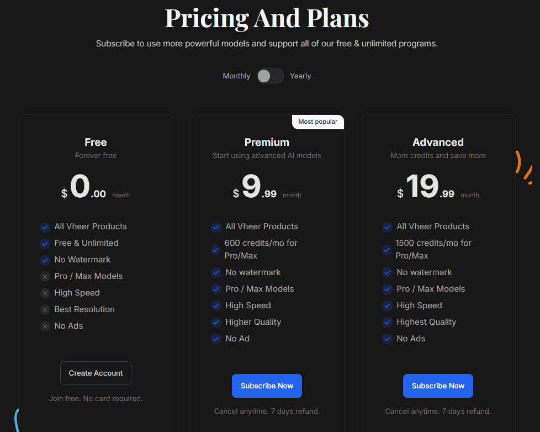Toggle the Monthly/Yearly billing switch
This screenshot has height=432, width=540.
pos(270,76)
